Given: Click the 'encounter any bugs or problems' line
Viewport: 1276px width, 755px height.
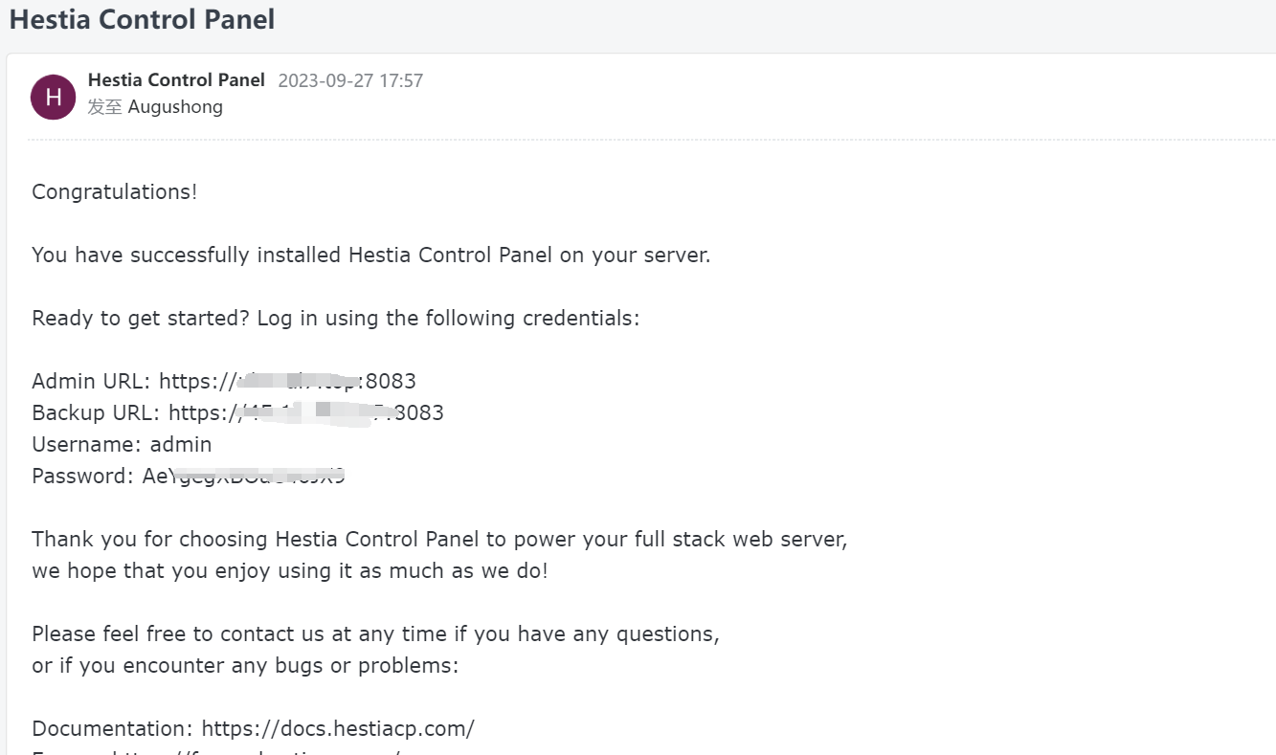Looking at the screenshot, I should (x=245, y=666).
